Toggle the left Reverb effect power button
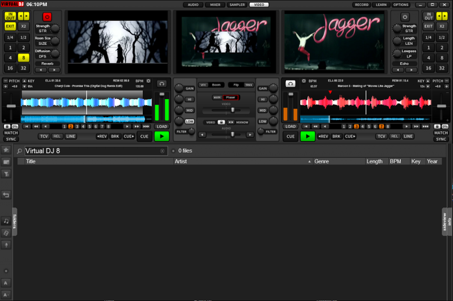This screenshot has height=301, width=453. pos(47,17)
